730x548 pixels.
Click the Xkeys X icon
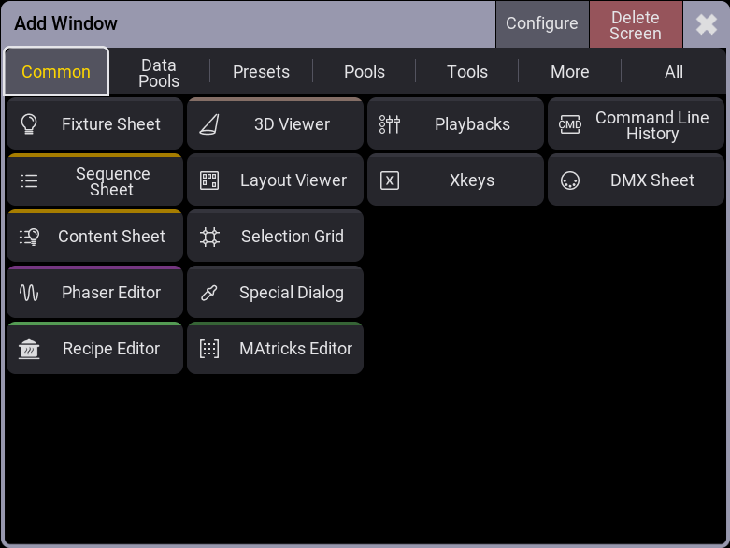coord(390,180)
